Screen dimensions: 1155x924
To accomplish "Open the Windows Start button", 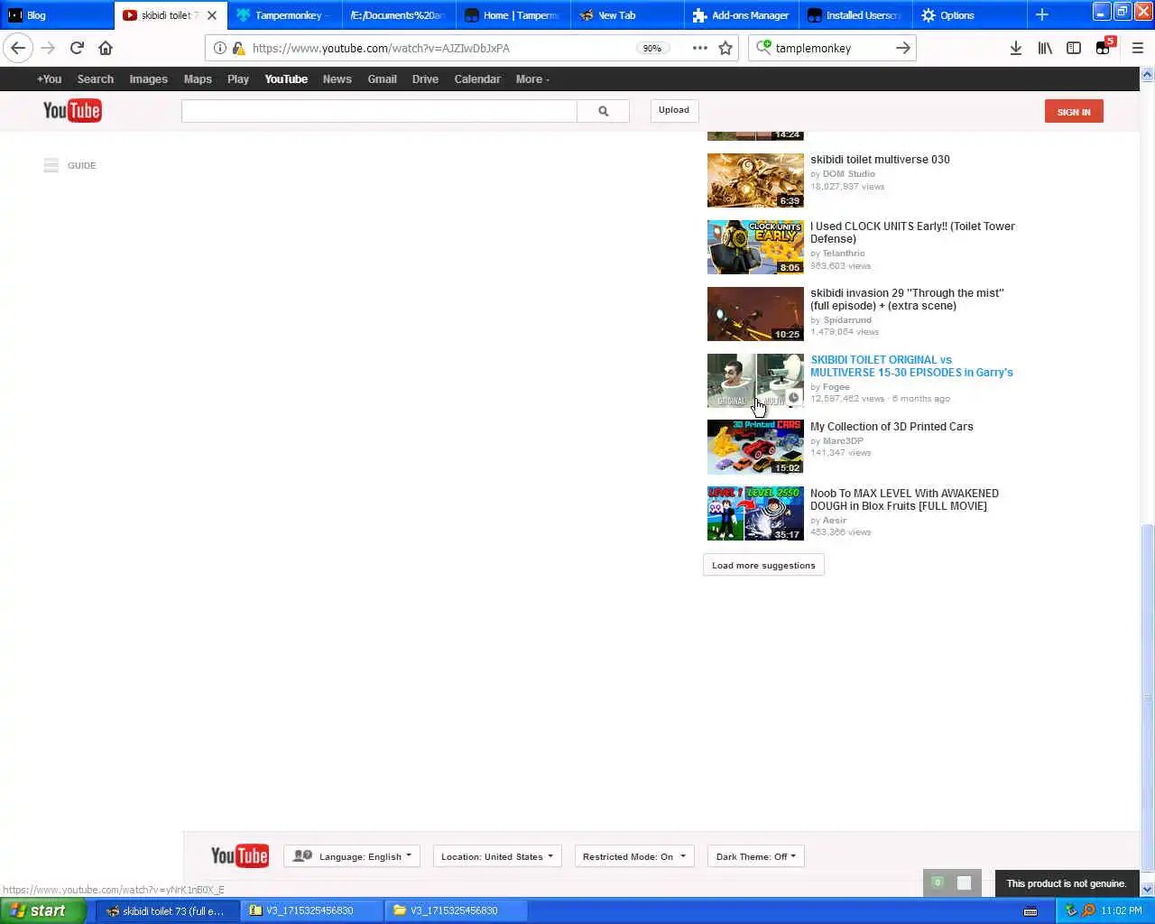I will point(43,910).
